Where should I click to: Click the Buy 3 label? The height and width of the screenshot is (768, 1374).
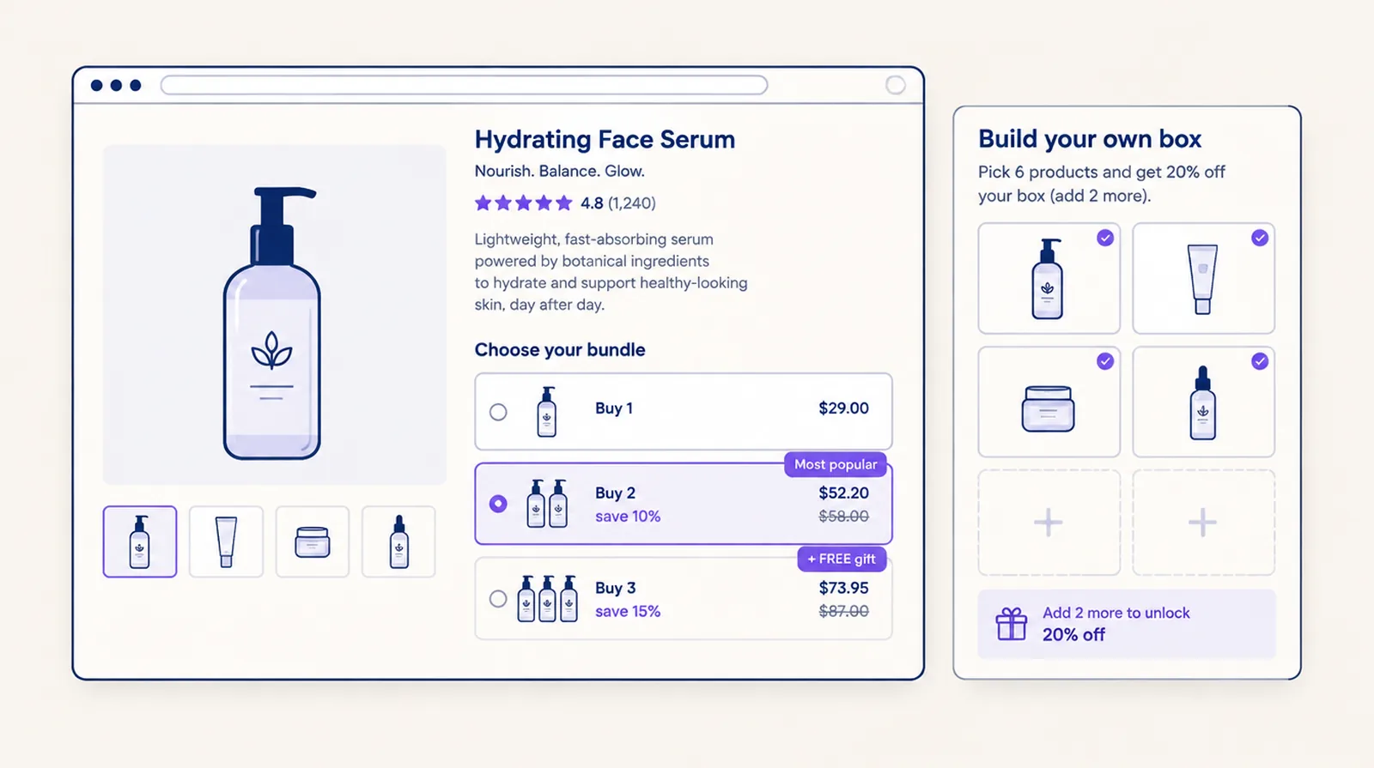[615, 588]
